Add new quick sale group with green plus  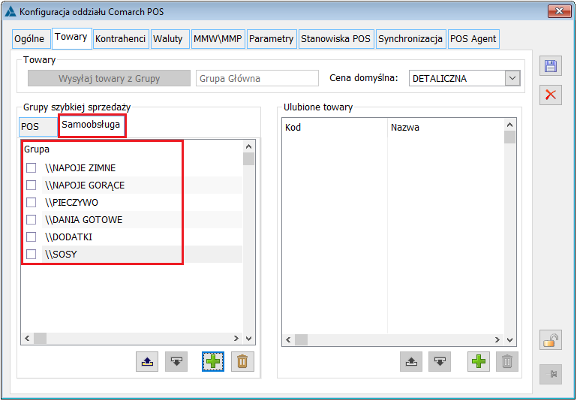213,362
